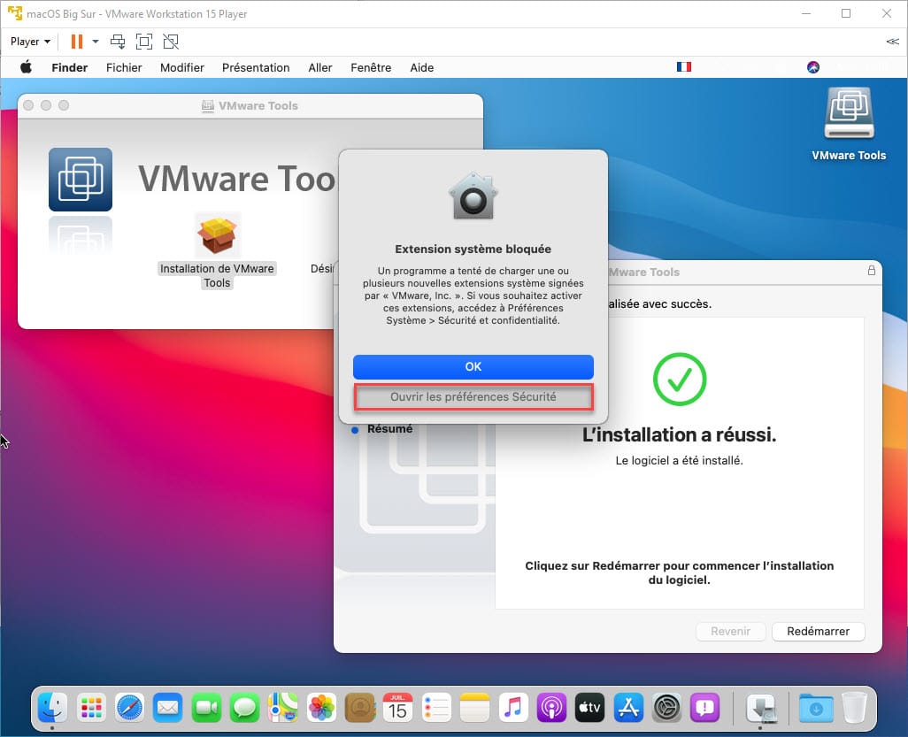Open Apple TV from the Dock
This screenshot has width=908, height=737.
pyautogui.click(x=589, y=708)
